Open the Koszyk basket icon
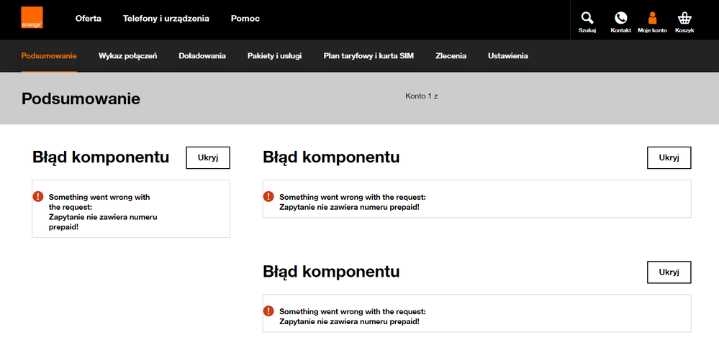This screenshot has width=719, height=345. [x=684, y=19]
